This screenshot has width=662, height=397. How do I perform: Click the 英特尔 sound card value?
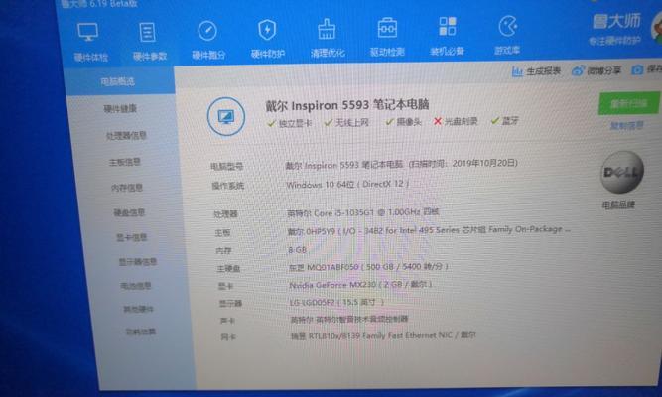(349, 319)
